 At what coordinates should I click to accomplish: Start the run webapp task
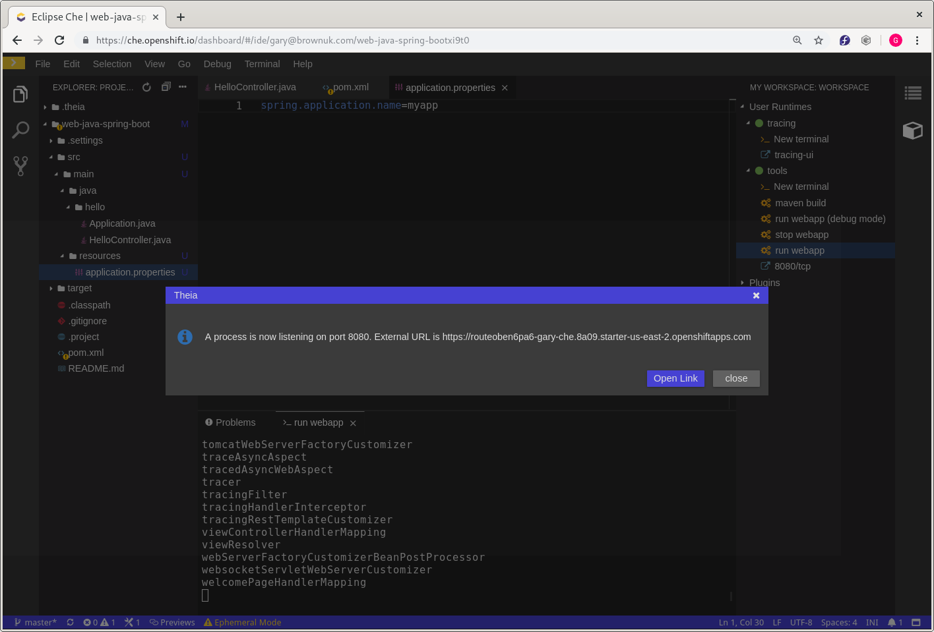[800, 250]
